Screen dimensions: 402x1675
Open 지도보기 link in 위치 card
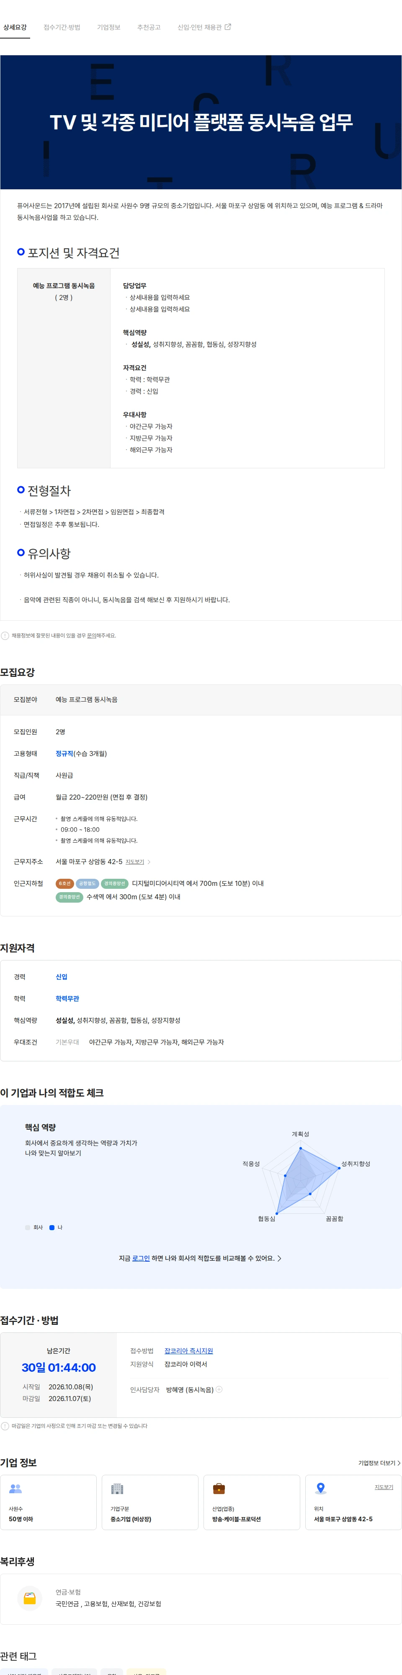tap(384, 1487)
